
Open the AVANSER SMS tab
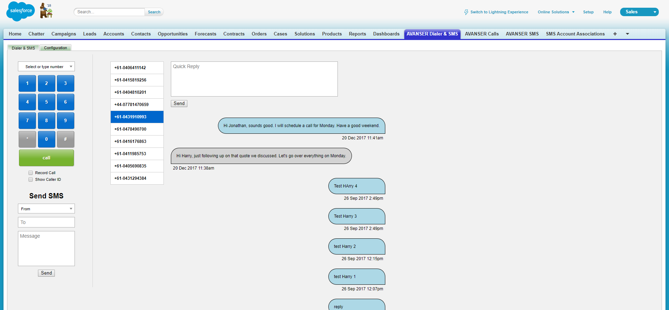pos(522,34)
